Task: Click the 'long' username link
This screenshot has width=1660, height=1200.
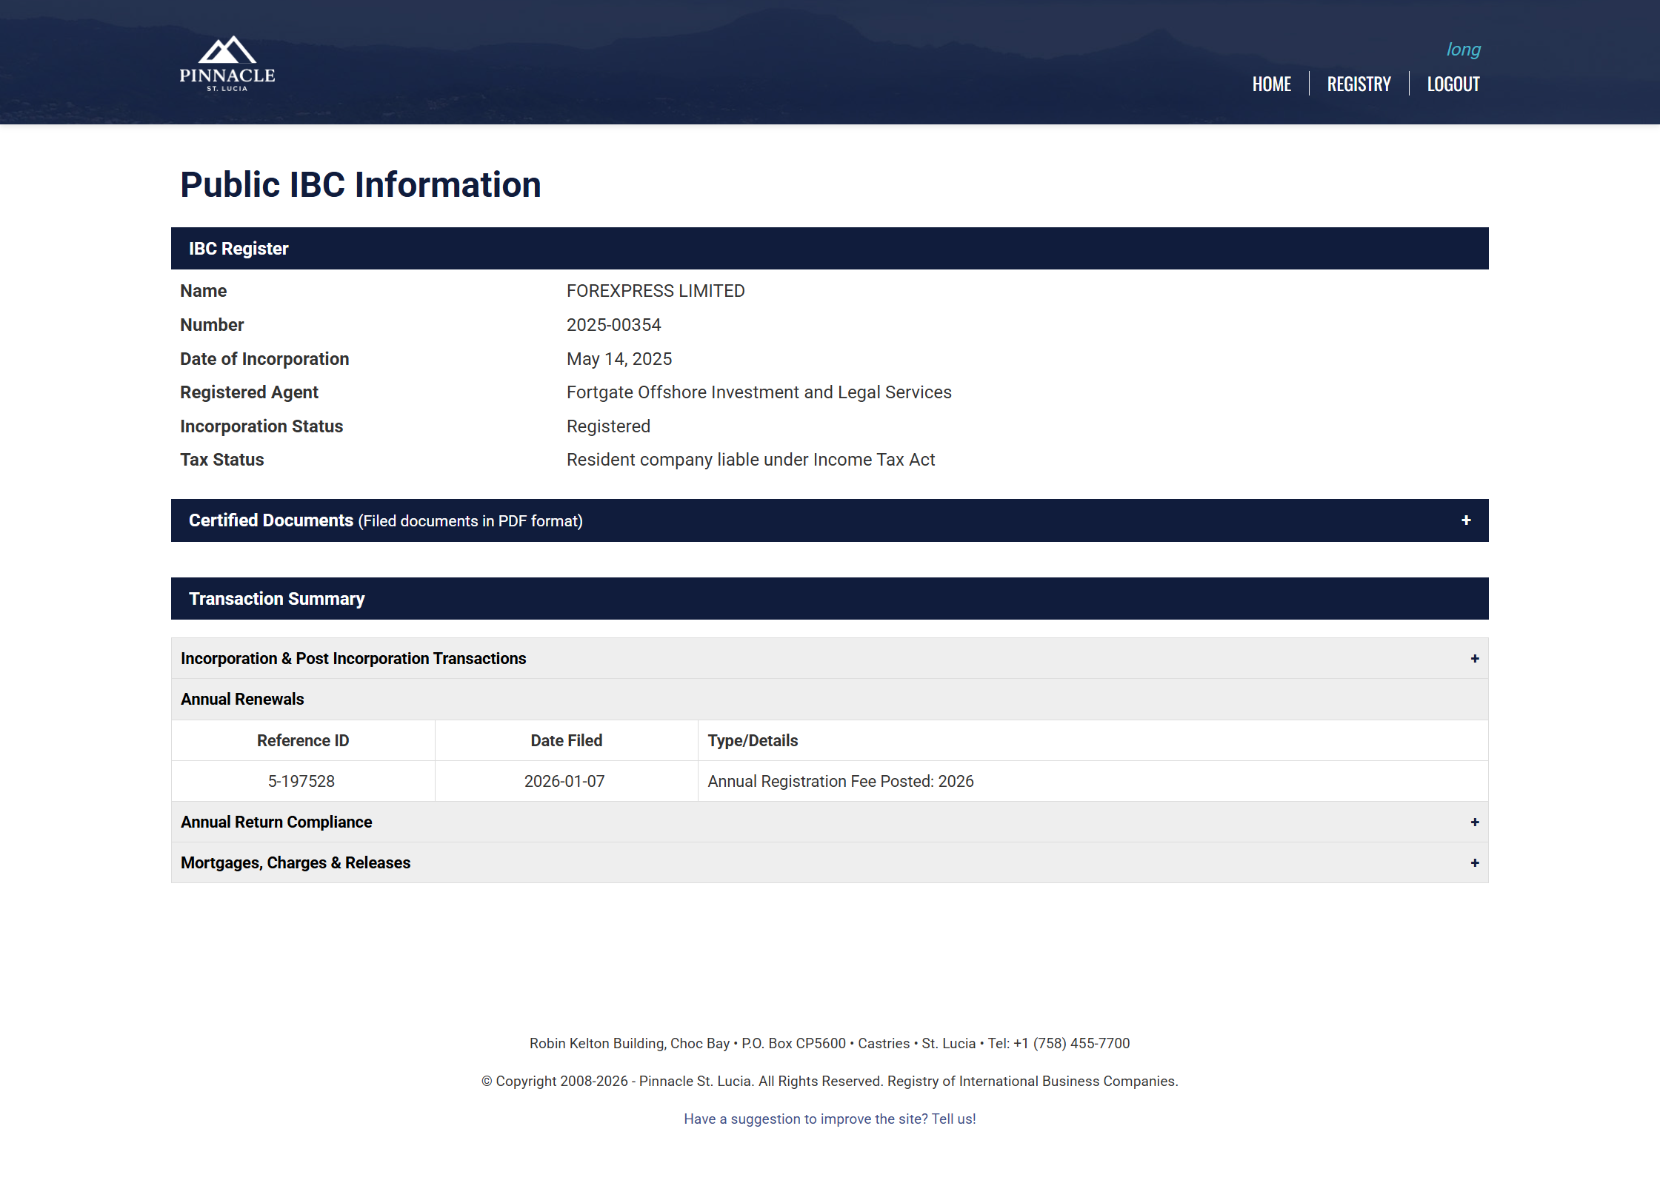Action: pyautogui.click(x=1463, y=50)
